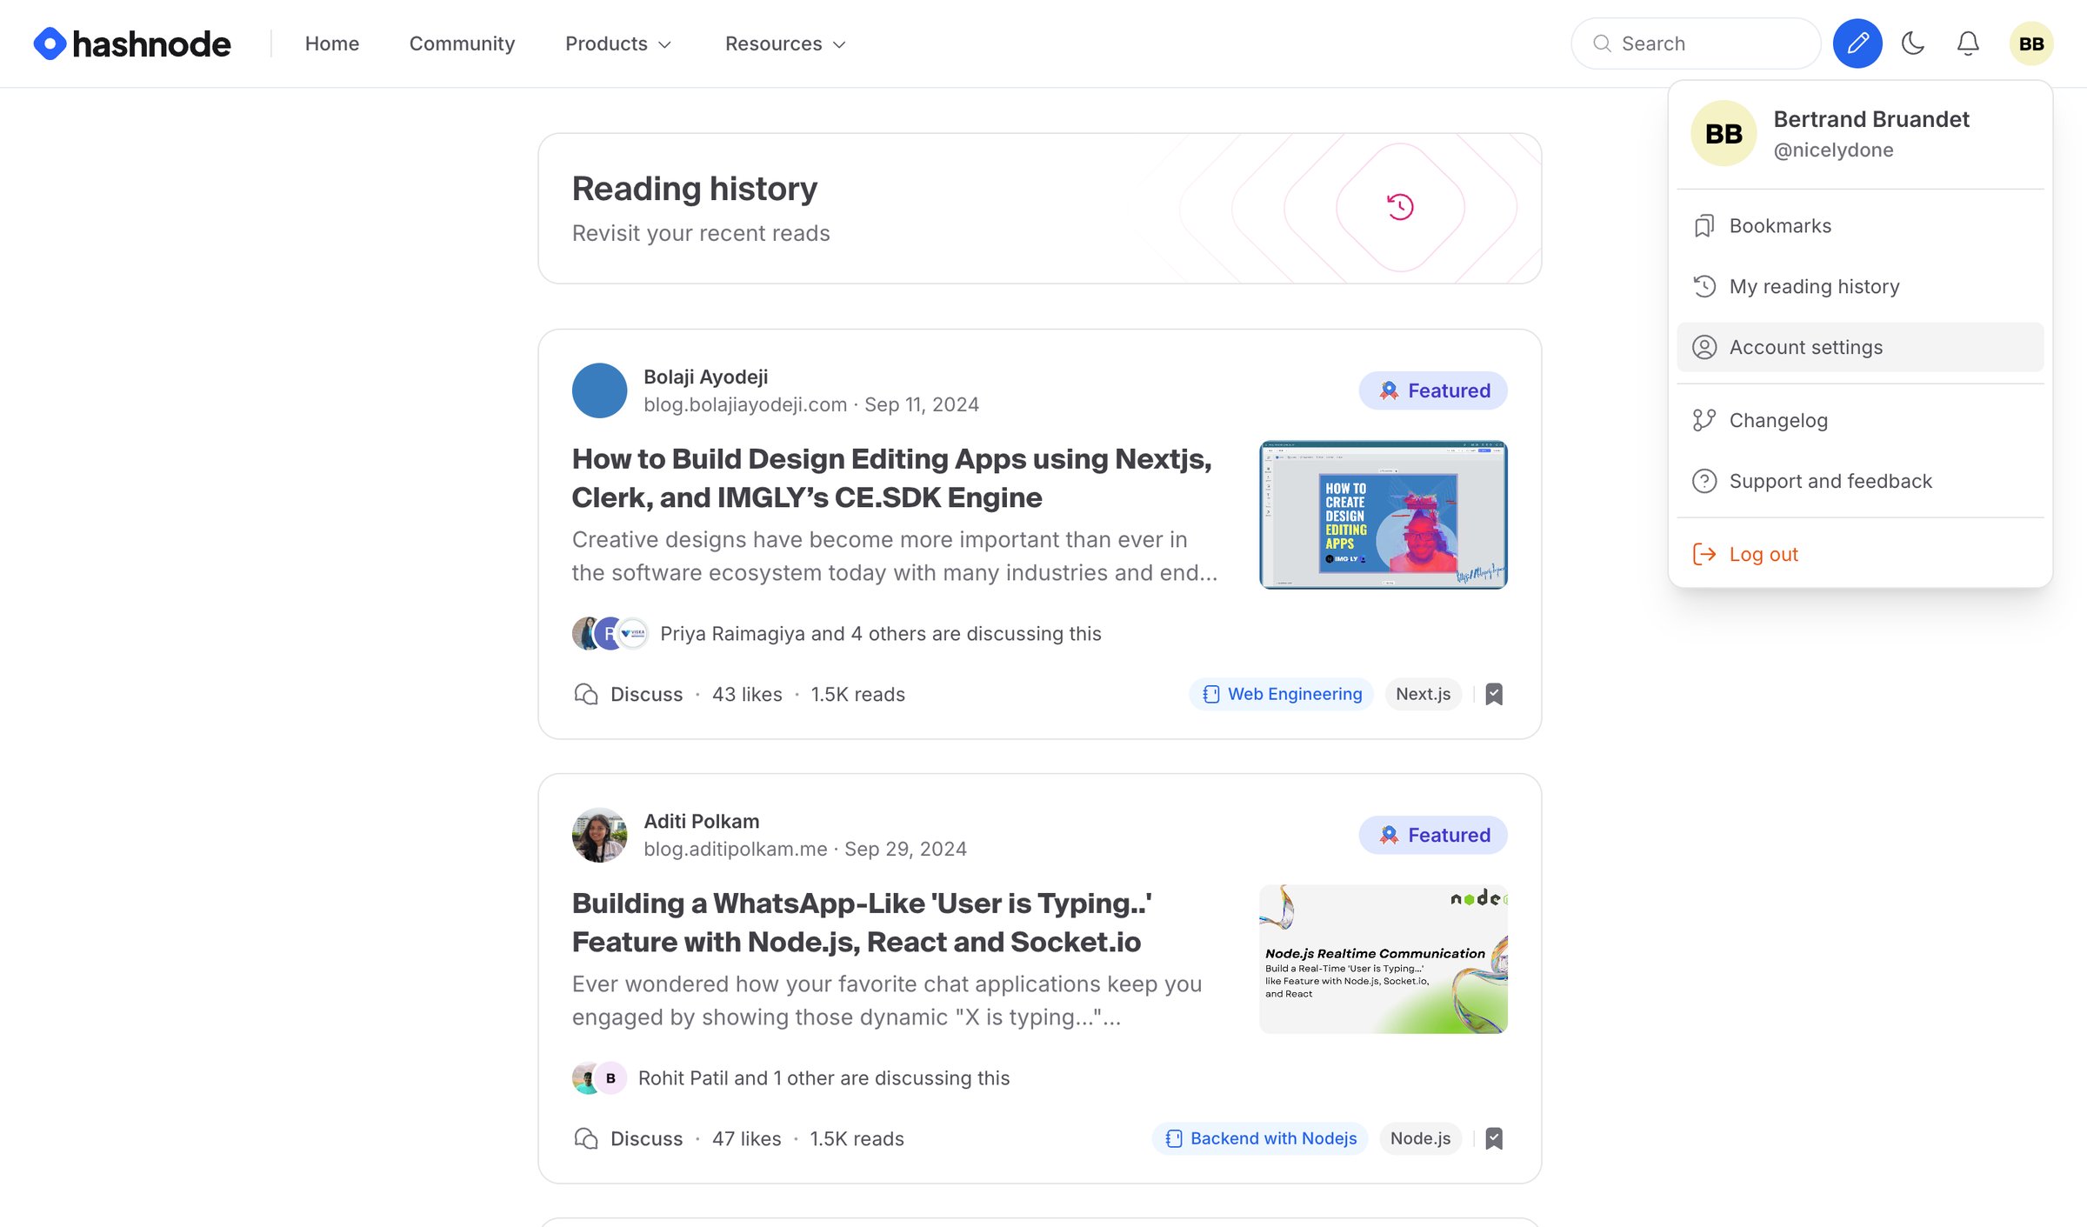Viewport: 2087px width, 1227px height.
Task: Toggle bookmark on the Nextjs design apps post
Action: 1494,695
